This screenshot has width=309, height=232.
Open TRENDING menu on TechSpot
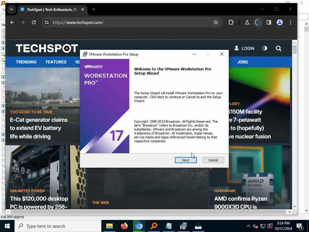pos(26,62)
